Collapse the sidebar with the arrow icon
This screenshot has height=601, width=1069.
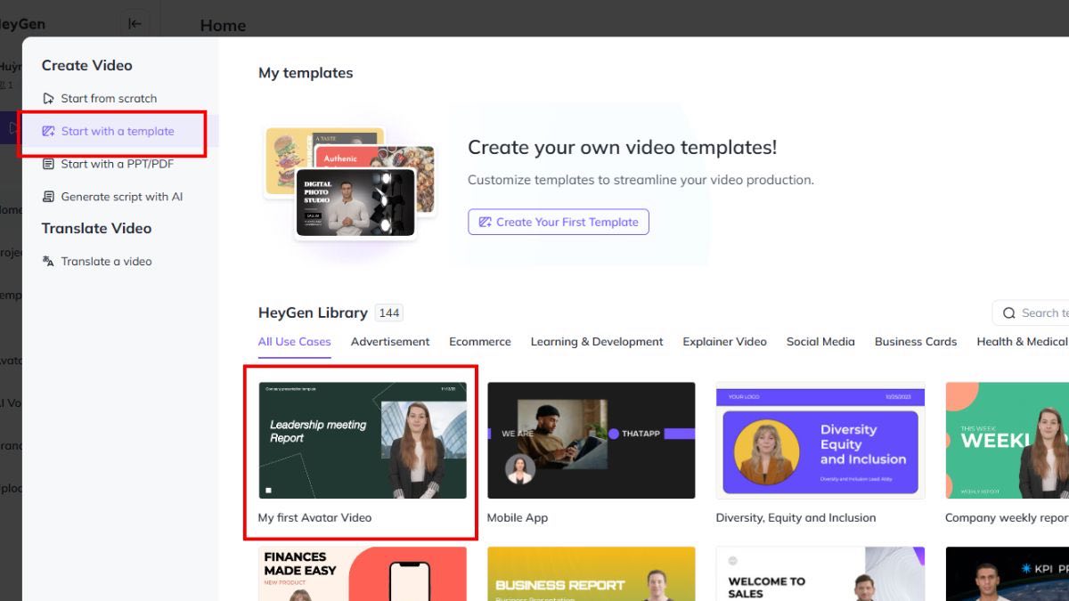[x=135, y=24]
